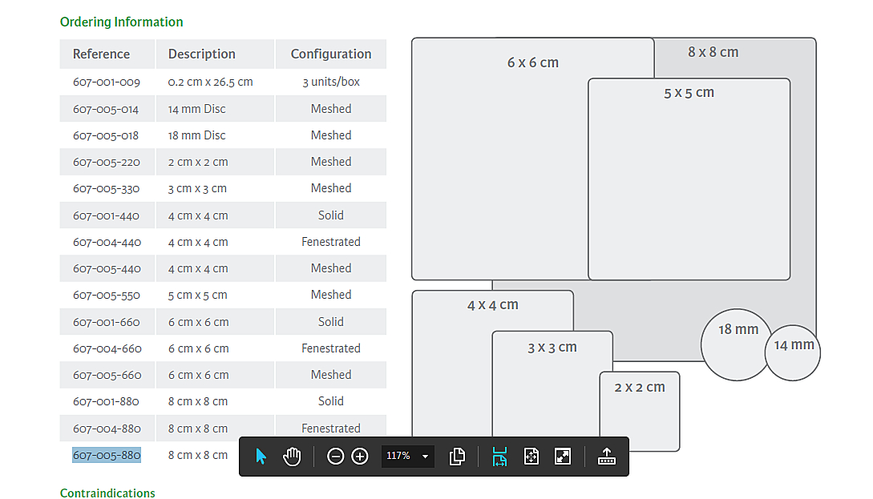Activate the hand pan tool
The image size is (873, 499).
(x=292, y=457)
